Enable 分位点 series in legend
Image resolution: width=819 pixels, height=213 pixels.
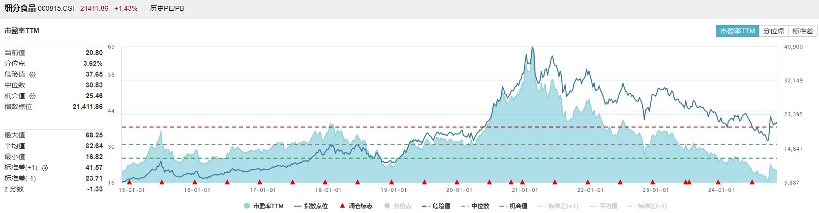397,206
